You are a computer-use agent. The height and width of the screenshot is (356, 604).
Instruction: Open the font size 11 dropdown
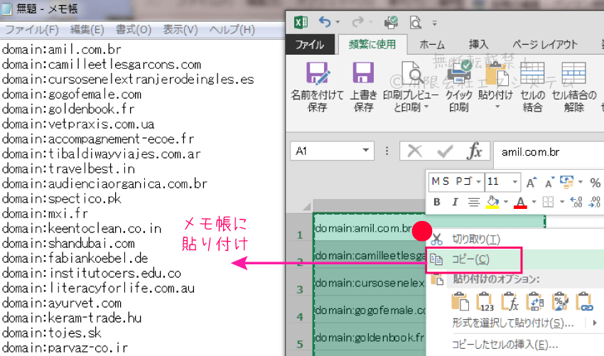click(x=514, y=181)
